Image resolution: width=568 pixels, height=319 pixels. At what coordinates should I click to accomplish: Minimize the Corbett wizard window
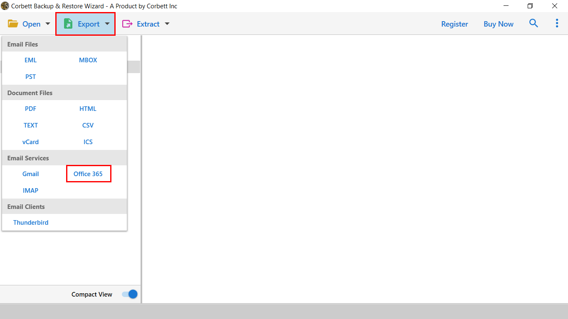(506, 6)
